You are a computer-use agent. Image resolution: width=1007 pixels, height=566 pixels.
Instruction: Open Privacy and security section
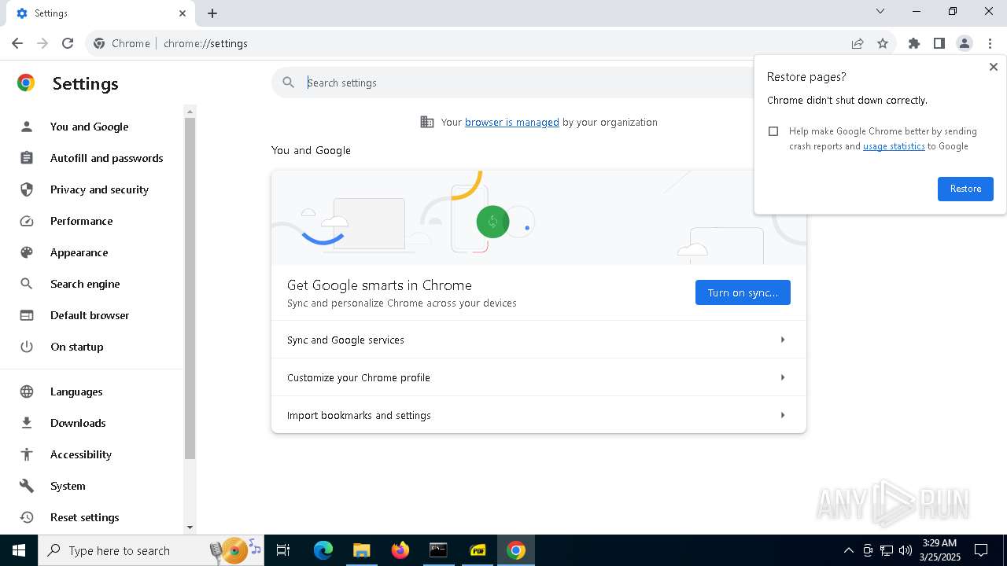tap(99, 189)
